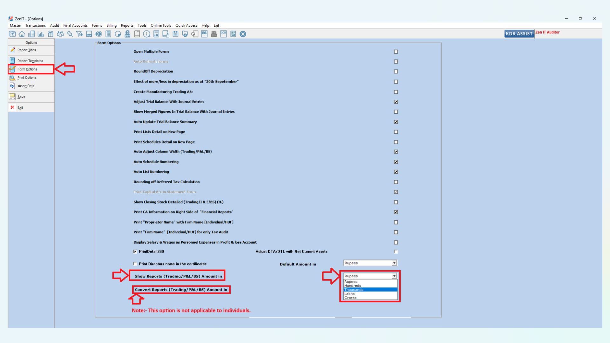Check Rounding off Deferred Tax Calculation
Image resolution: width=610 pixels, height=343 pixels.
tap(396, 182)
